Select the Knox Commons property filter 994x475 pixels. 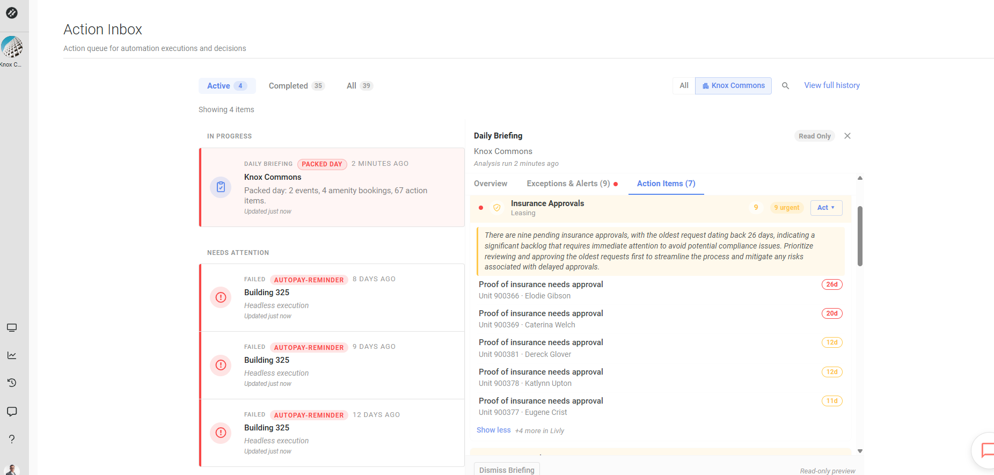(733, 86)
